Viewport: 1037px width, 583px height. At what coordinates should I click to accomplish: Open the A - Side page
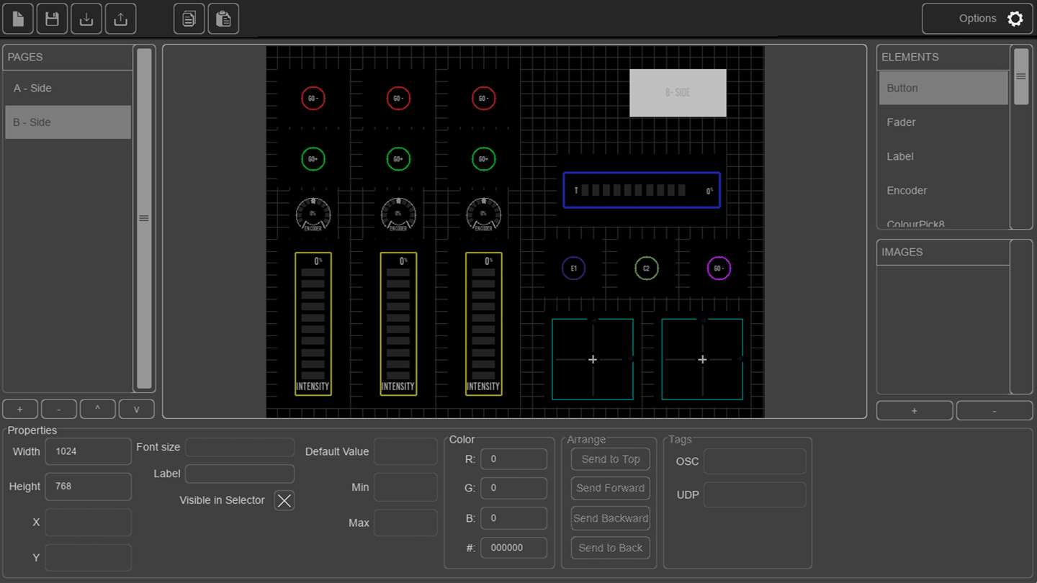click(68, 88)
